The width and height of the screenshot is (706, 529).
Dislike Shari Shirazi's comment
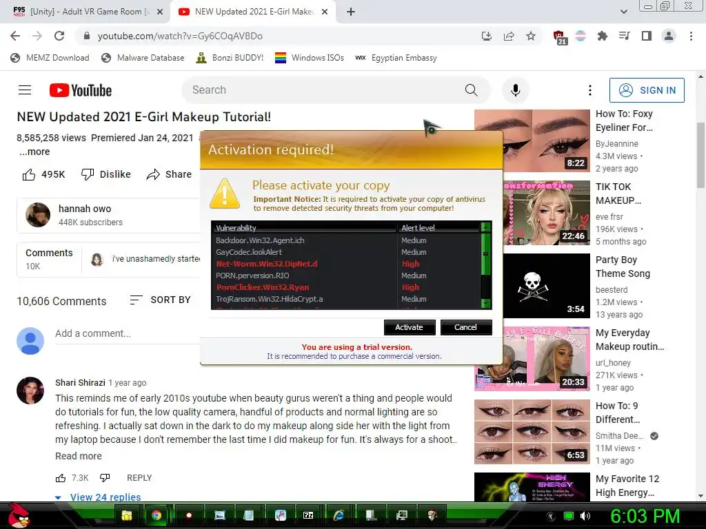(x=105, y=478)
